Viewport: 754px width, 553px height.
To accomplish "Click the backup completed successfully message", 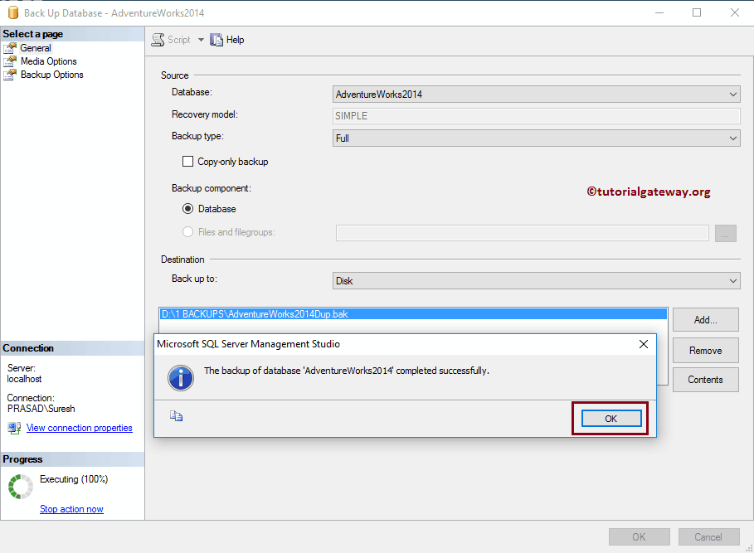I will click(346, 371).
